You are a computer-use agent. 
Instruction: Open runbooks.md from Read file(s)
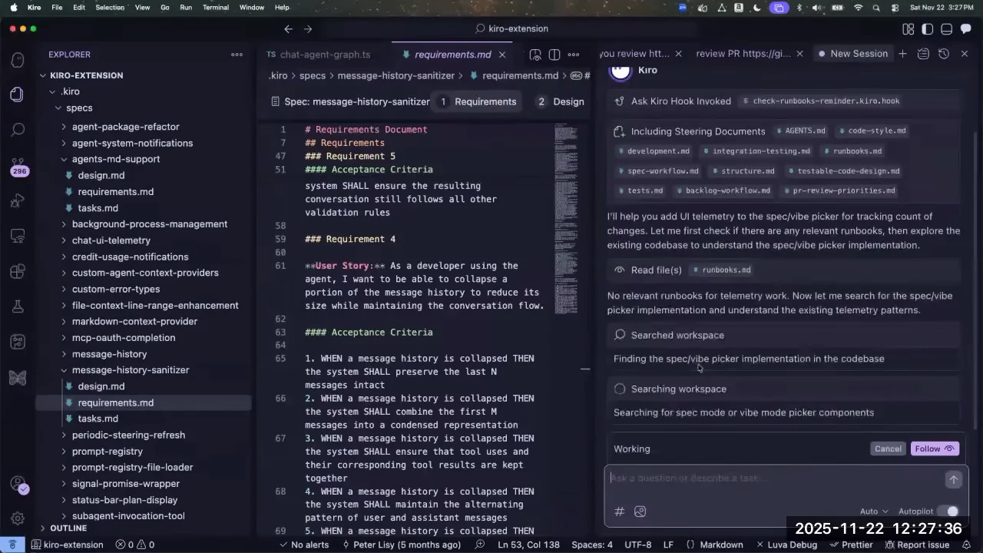coord(721,270)
